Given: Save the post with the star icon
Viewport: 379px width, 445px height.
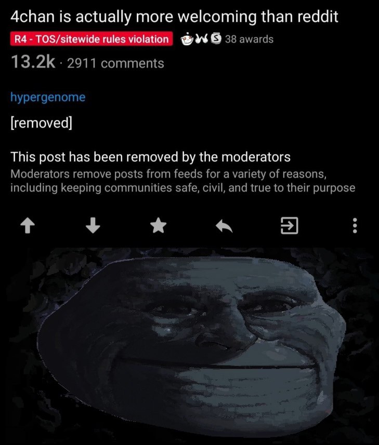Looking at the screenshot, I should pyautogui.click(x=158, y=226).
